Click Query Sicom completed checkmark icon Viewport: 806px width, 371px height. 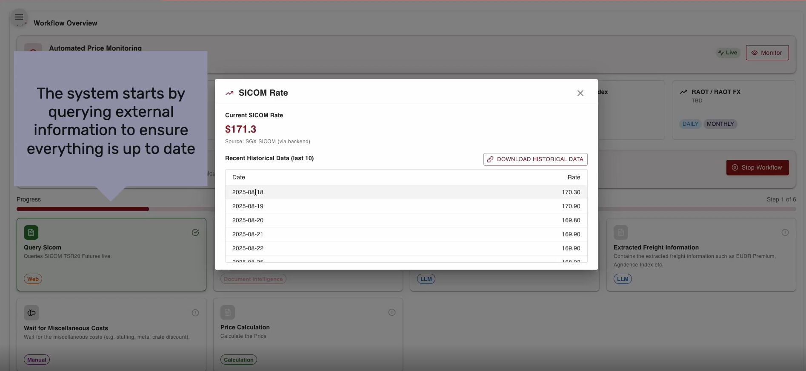coord(195,232)
